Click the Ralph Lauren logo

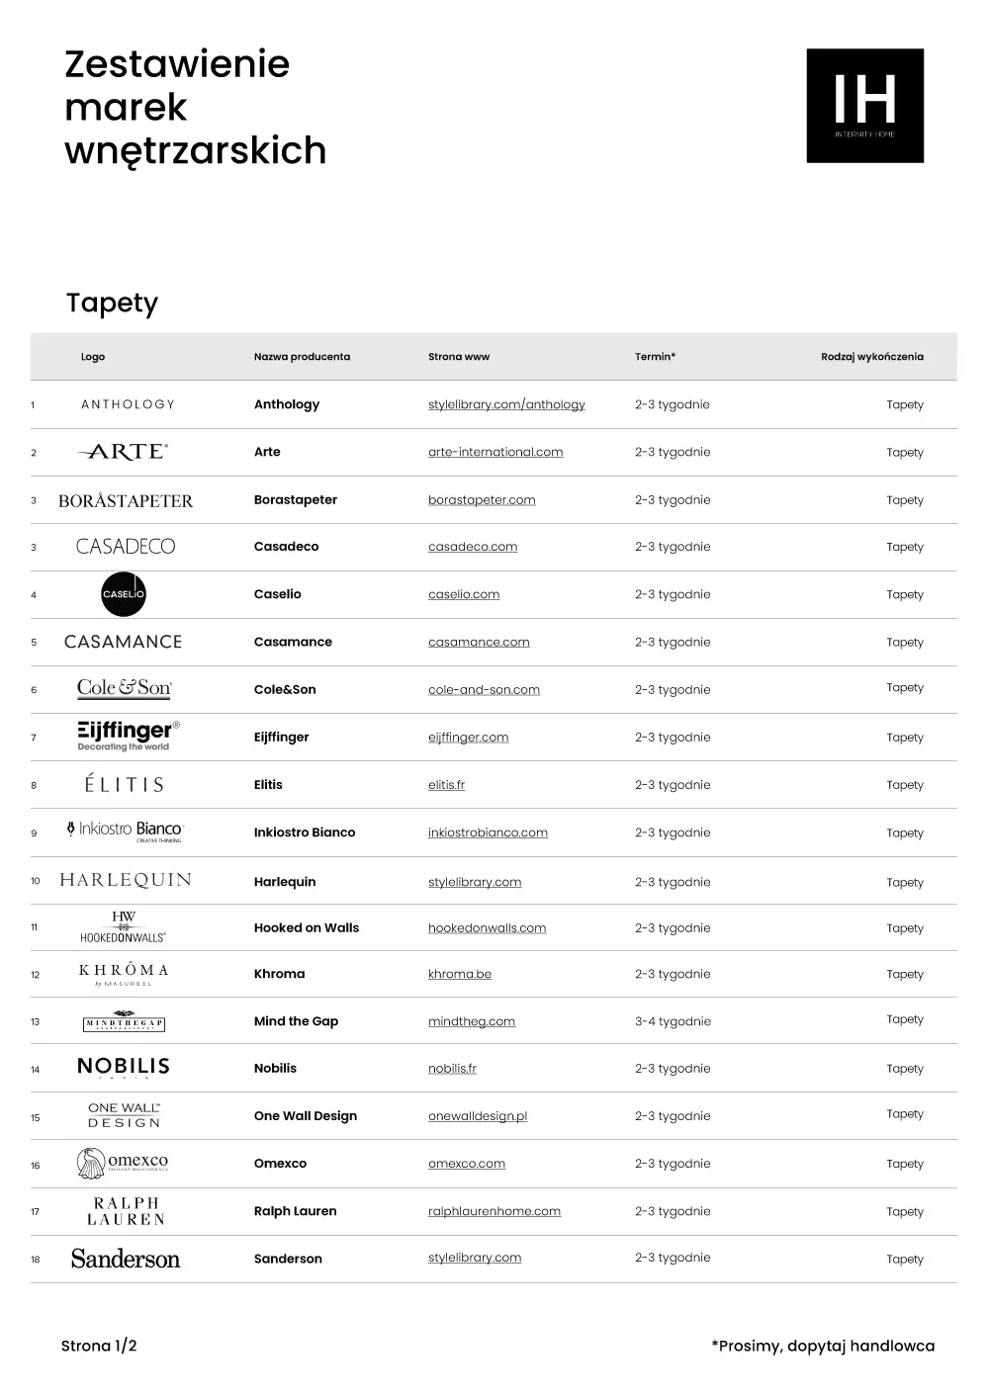[126, 1211]
